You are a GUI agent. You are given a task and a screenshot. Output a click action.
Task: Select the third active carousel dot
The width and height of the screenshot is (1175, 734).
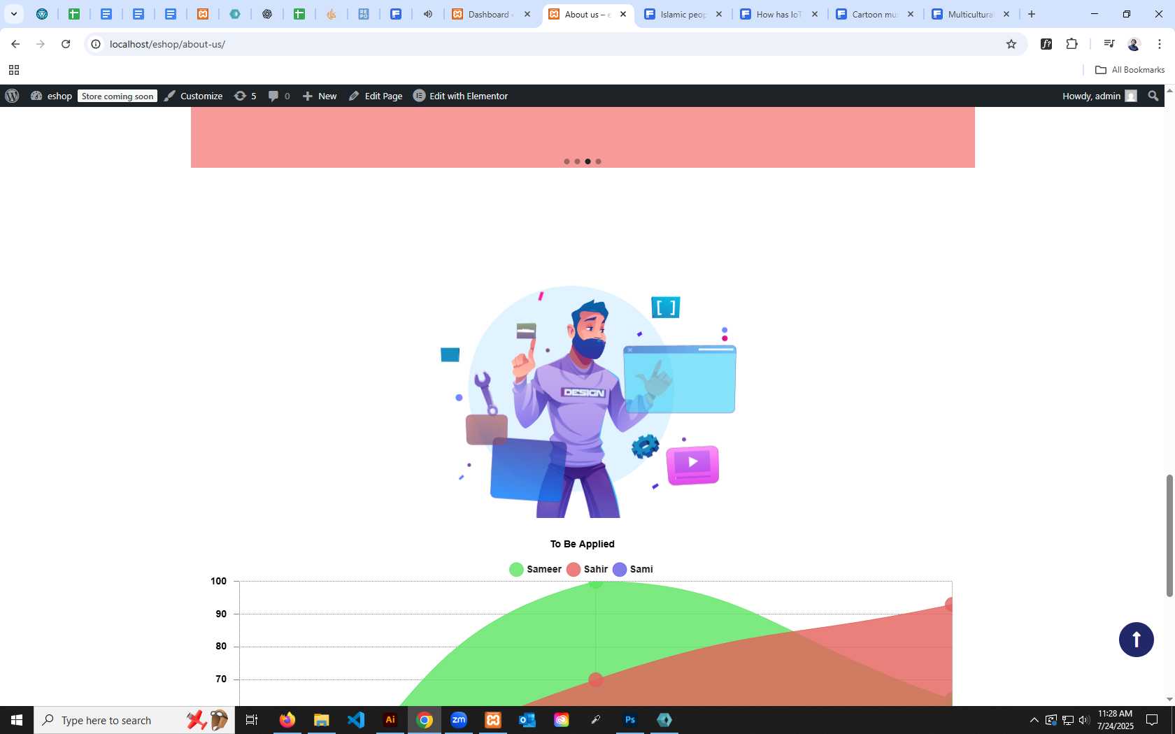pyautogui.click(x=587, y=161)
